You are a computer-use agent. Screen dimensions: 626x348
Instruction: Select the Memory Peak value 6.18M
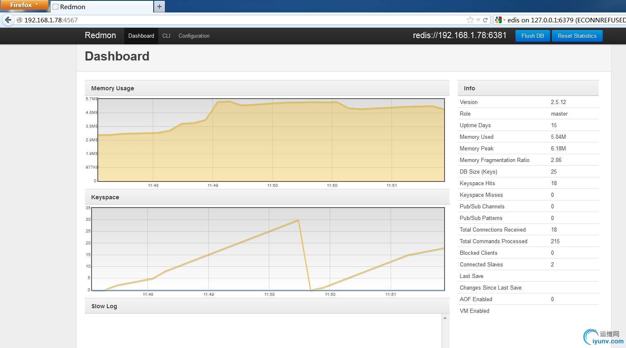tap(558, 149)
